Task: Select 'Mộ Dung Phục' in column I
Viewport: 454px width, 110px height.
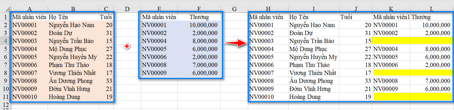Action: 308,49
